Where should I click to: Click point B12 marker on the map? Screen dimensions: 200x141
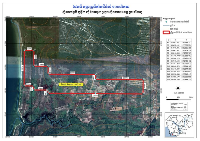pyautogui.click(x=48, y=74)
